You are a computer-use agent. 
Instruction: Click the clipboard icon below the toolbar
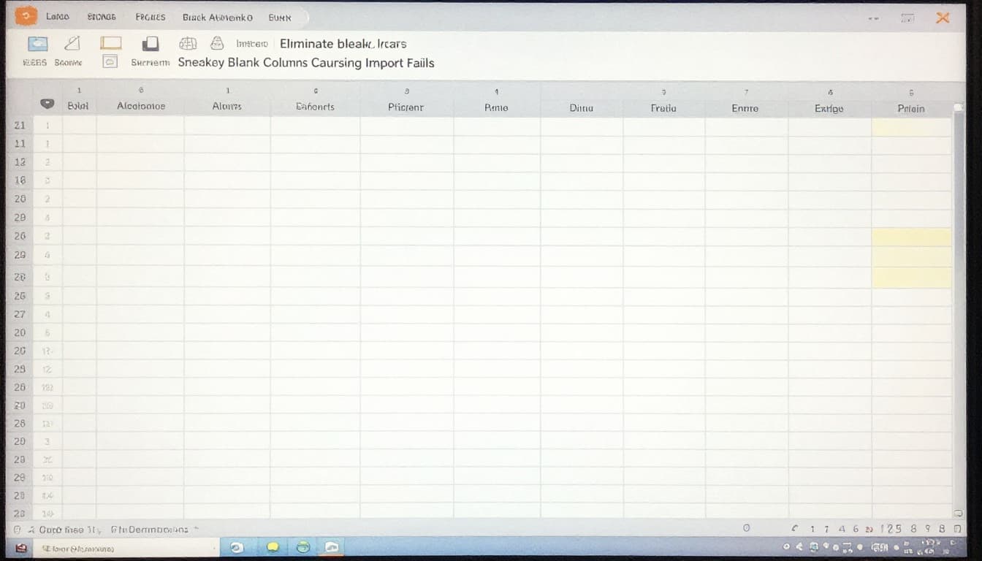click(x=110, y=61)
